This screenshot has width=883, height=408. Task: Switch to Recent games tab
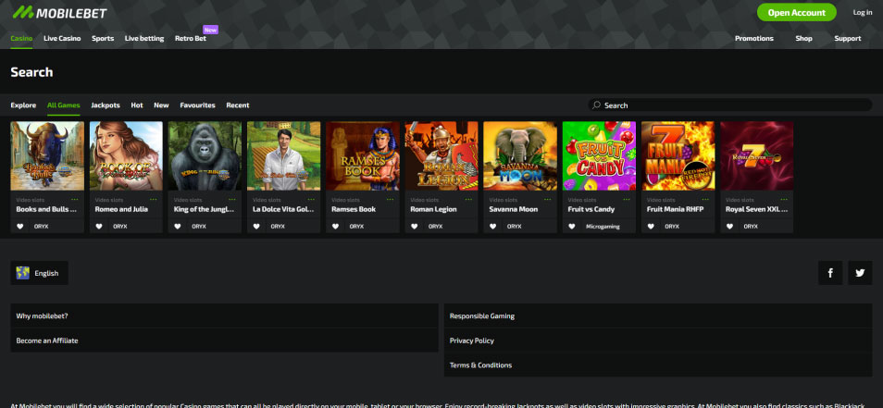(238, 105)
